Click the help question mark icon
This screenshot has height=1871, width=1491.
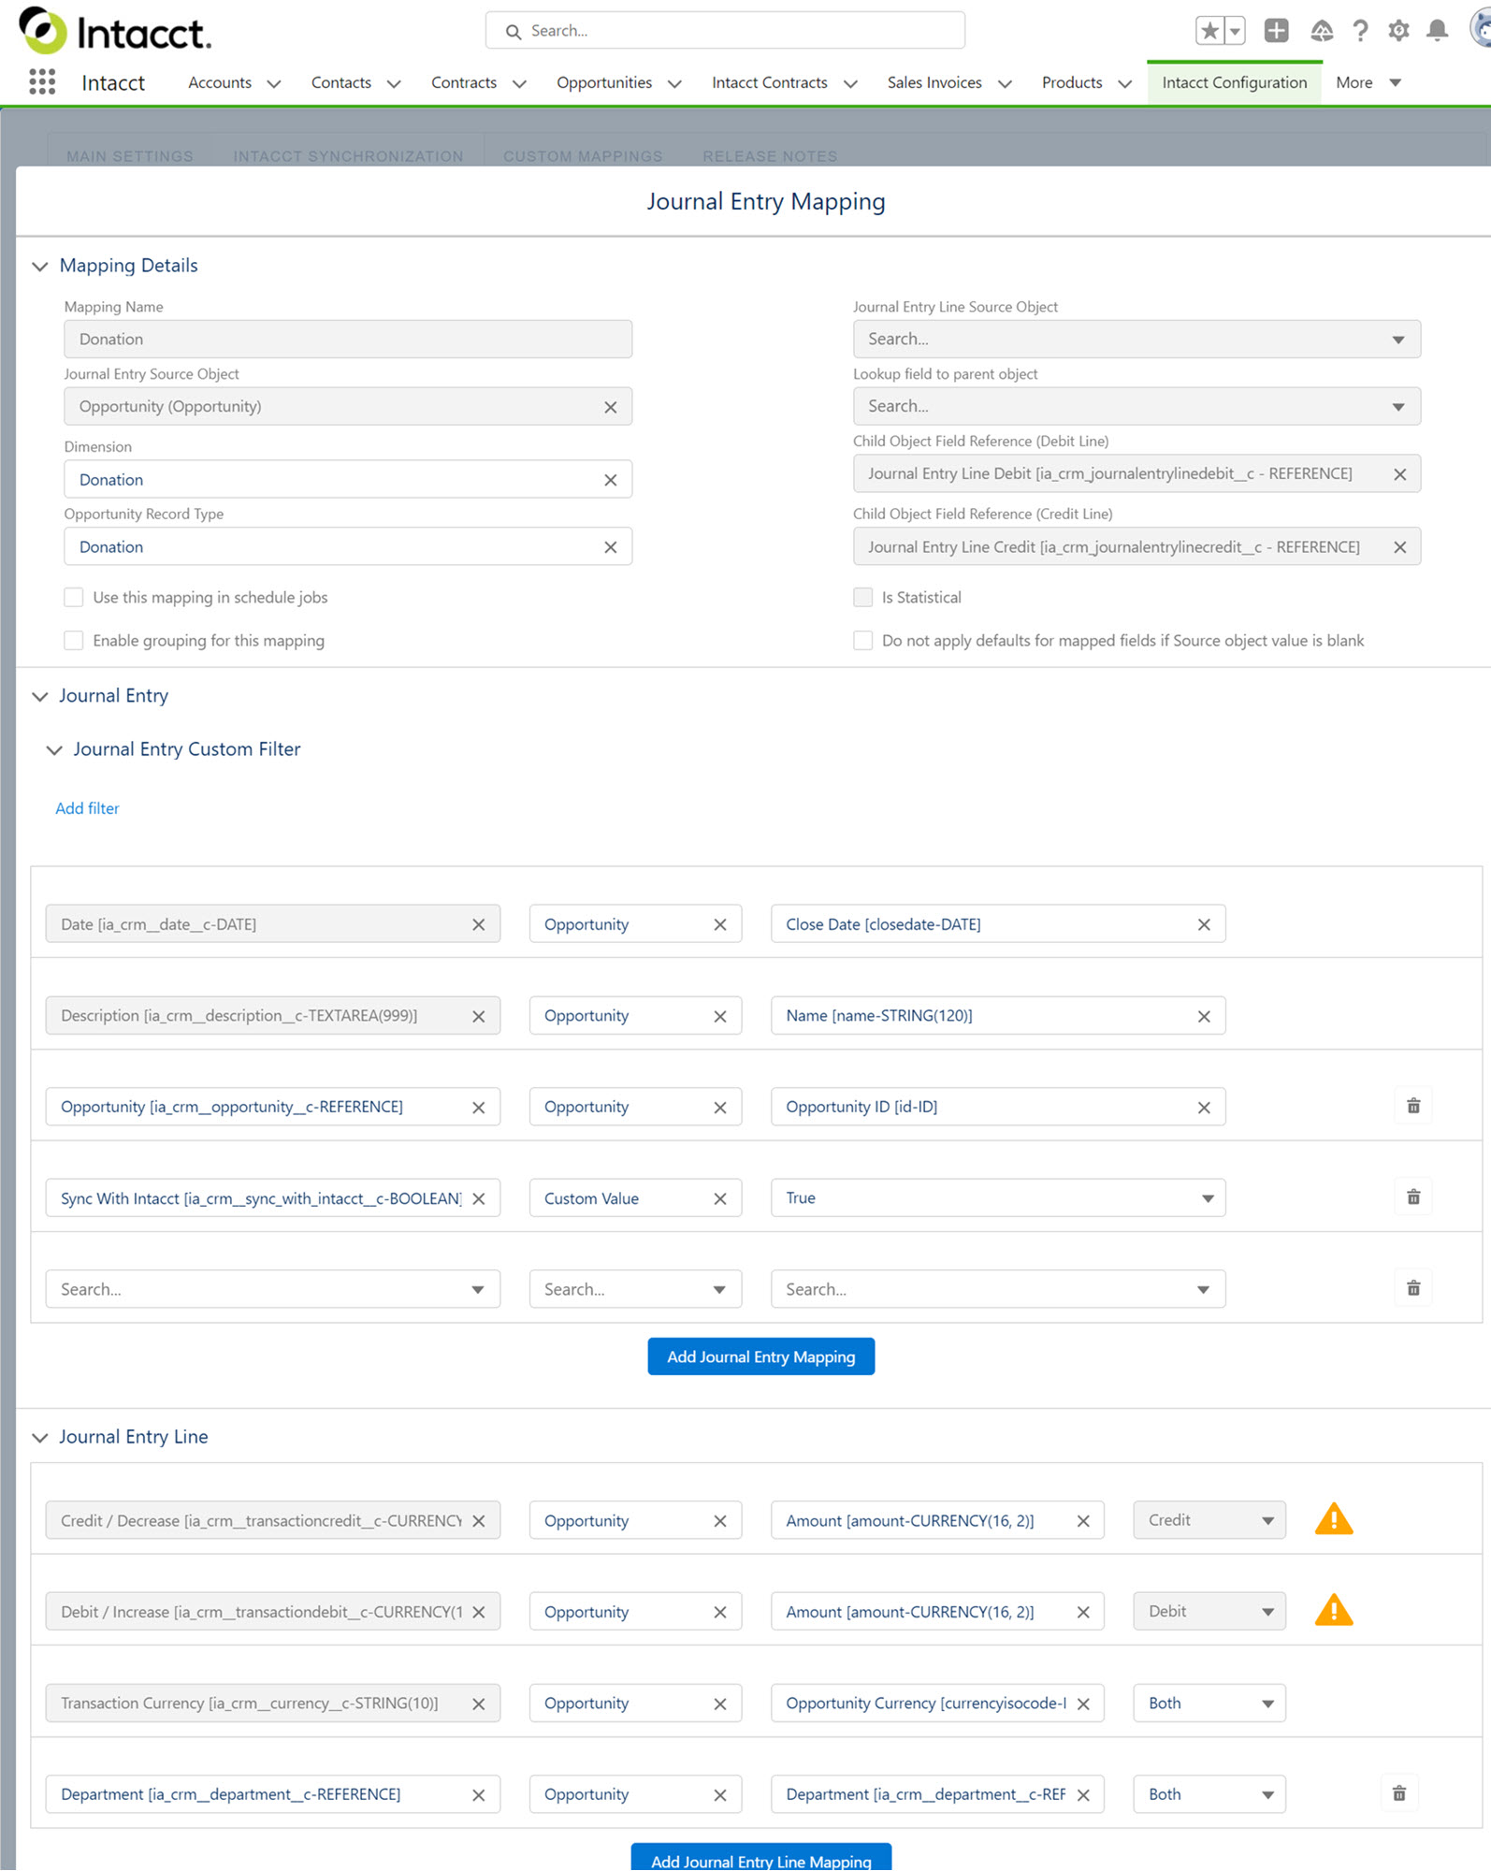pyautogui.click(x=1360, y=31)
